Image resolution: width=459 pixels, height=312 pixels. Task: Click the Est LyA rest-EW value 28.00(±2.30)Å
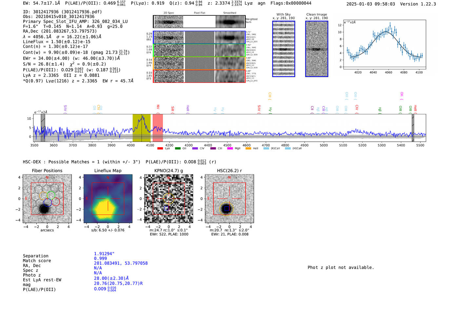[111, 278]
